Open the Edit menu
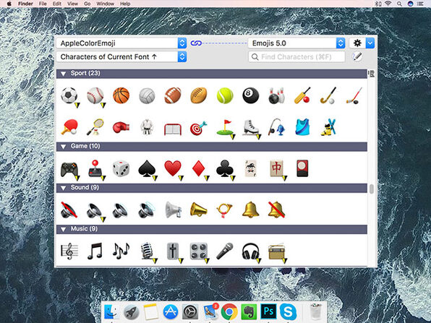 point(57,4)
